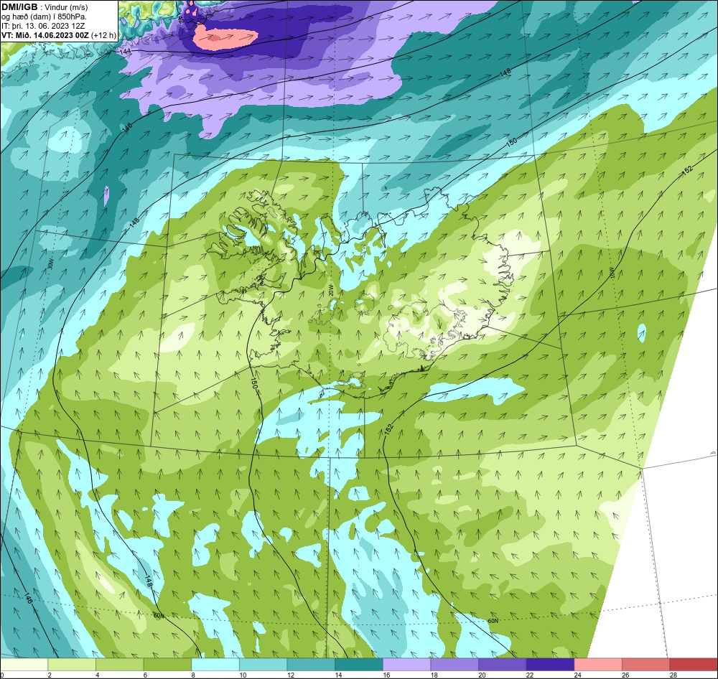This screenshot has width=718, height=679.
Task: Pick the 20–22 m/s violet legend swatch
Action: (x=503, y=665)
